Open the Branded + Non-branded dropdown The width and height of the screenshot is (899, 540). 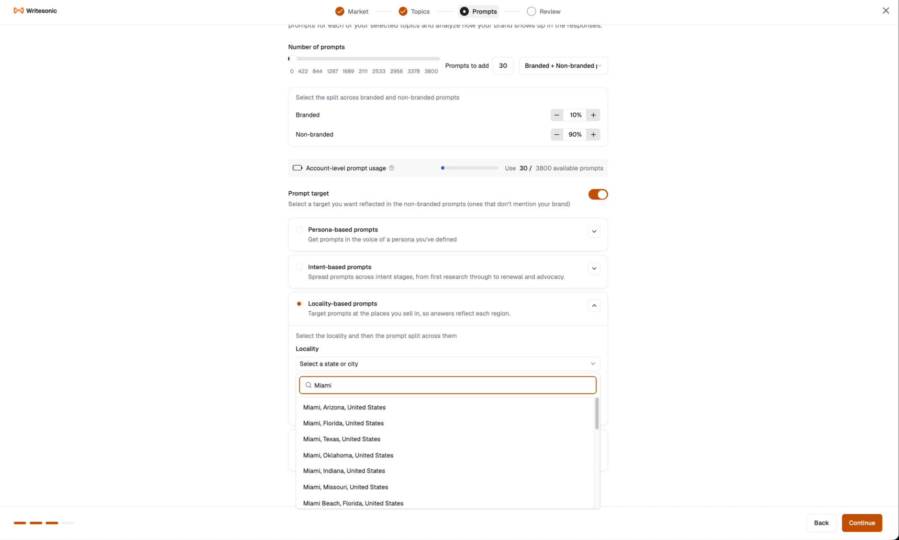pyautogui.click(x=563, y=66)
